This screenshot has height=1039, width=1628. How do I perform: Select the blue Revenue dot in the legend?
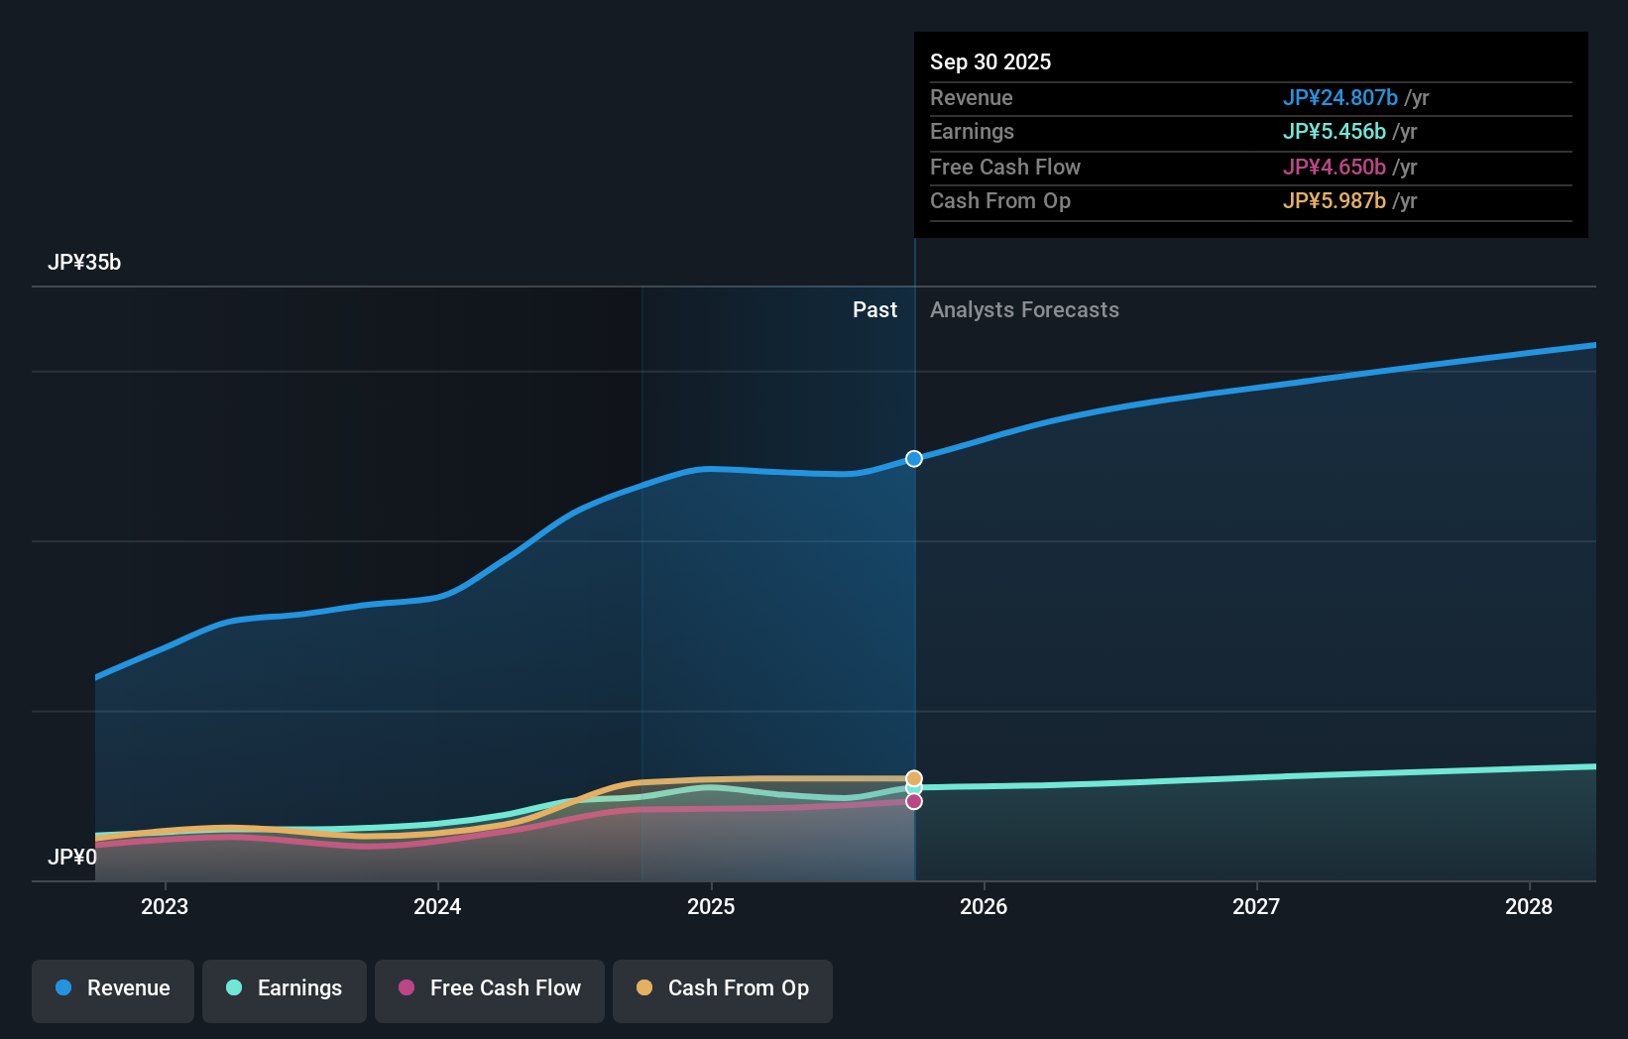click(62, 988)
